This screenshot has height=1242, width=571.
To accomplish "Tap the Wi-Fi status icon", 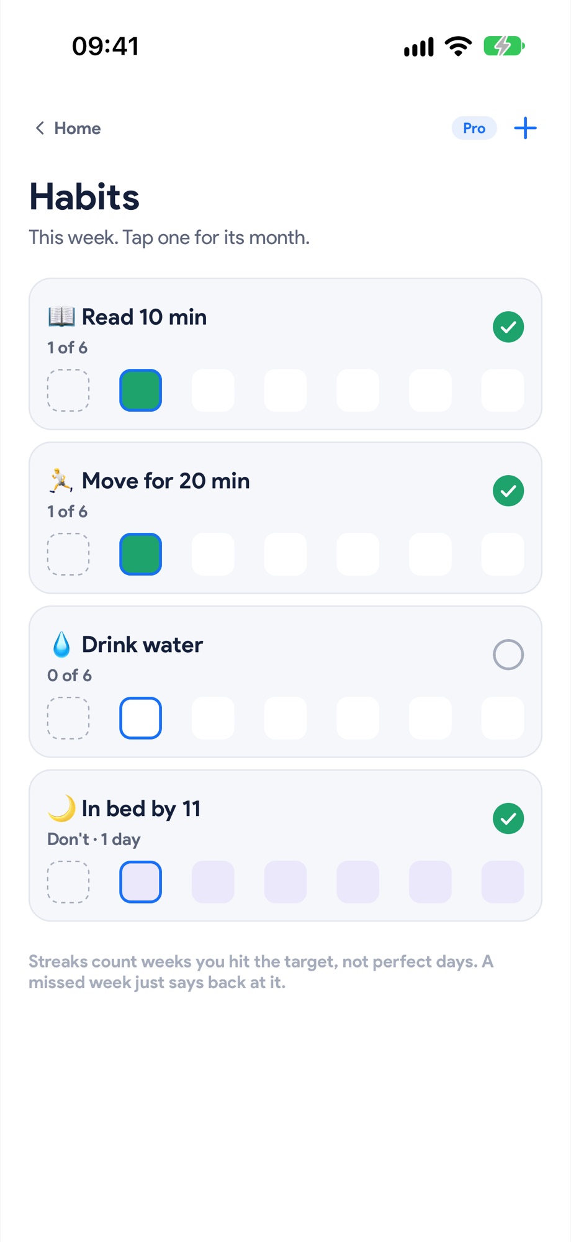I will click(458, 46).
